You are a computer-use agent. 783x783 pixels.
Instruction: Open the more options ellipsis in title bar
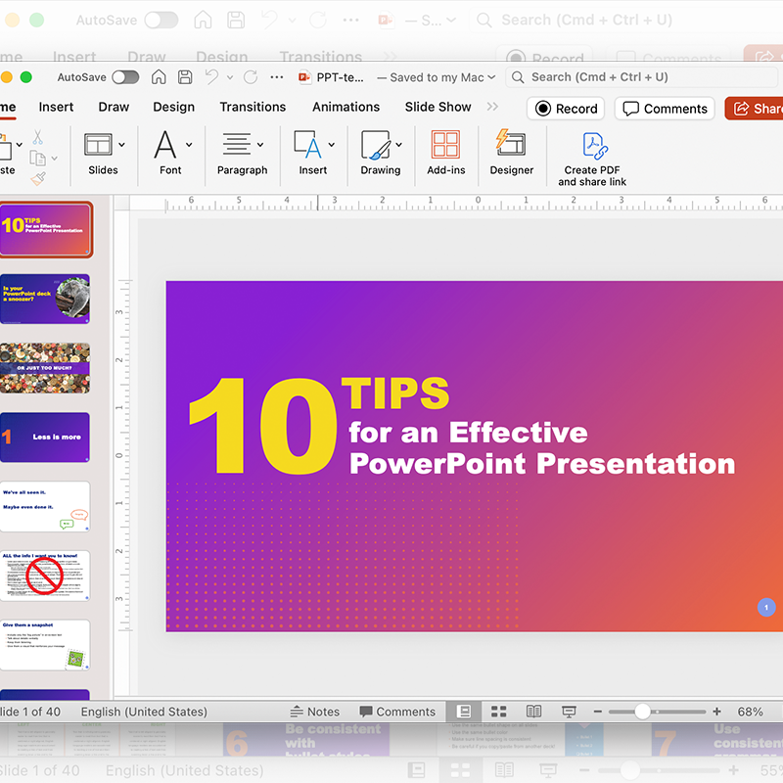[x=277, y=77]
